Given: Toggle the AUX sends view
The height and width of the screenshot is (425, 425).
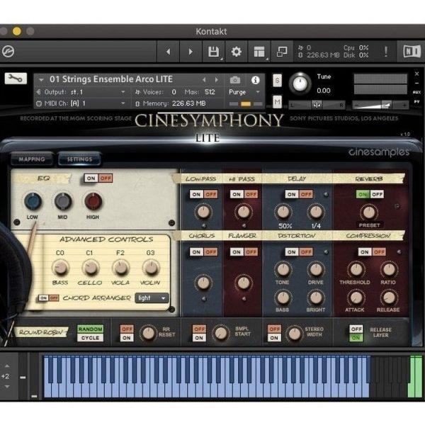Looking at the screenshot, I should [x=416, y=92].
